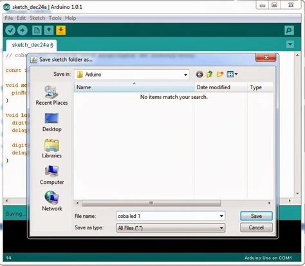Open the Tools menu

(x=55, y=18)
